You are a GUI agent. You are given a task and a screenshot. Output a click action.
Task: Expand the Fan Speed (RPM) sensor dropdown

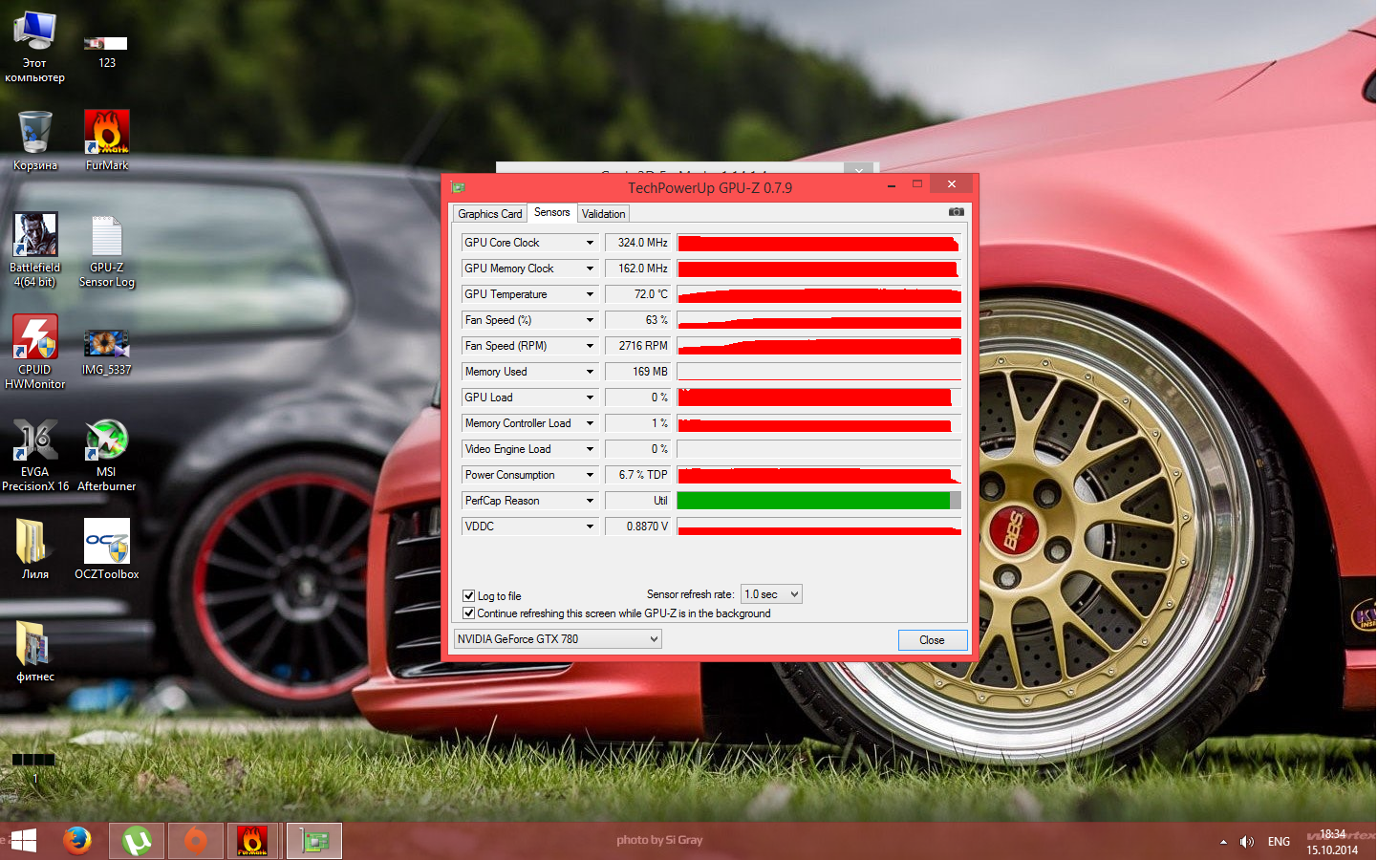coord(590,346)
